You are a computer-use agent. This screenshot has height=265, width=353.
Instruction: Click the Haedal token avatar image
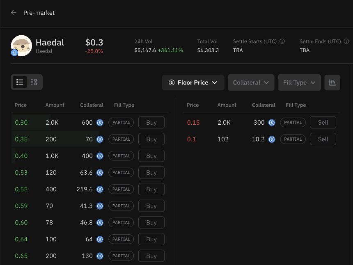tap(21, 45)
